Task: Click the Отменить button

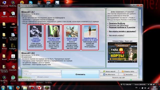Action: [x=80, y=74]
